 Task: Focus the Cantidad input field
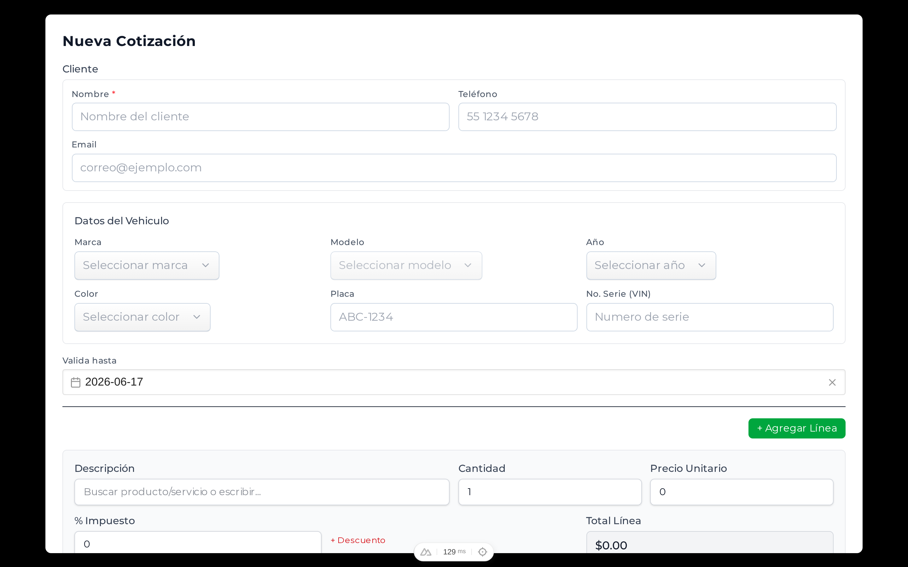pyautogui.click(x=550, y=492)
